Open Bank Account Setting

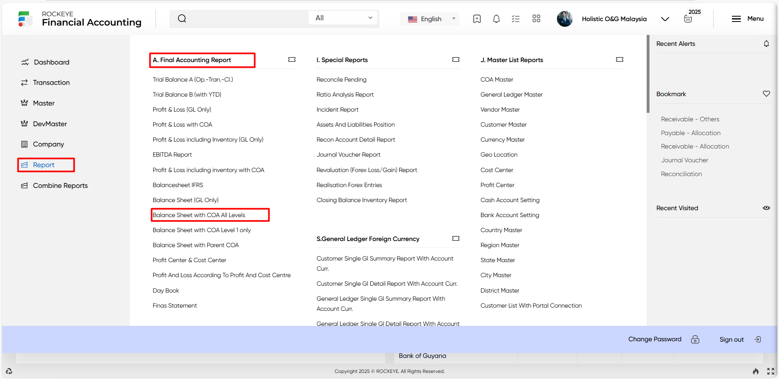(510, 215)
